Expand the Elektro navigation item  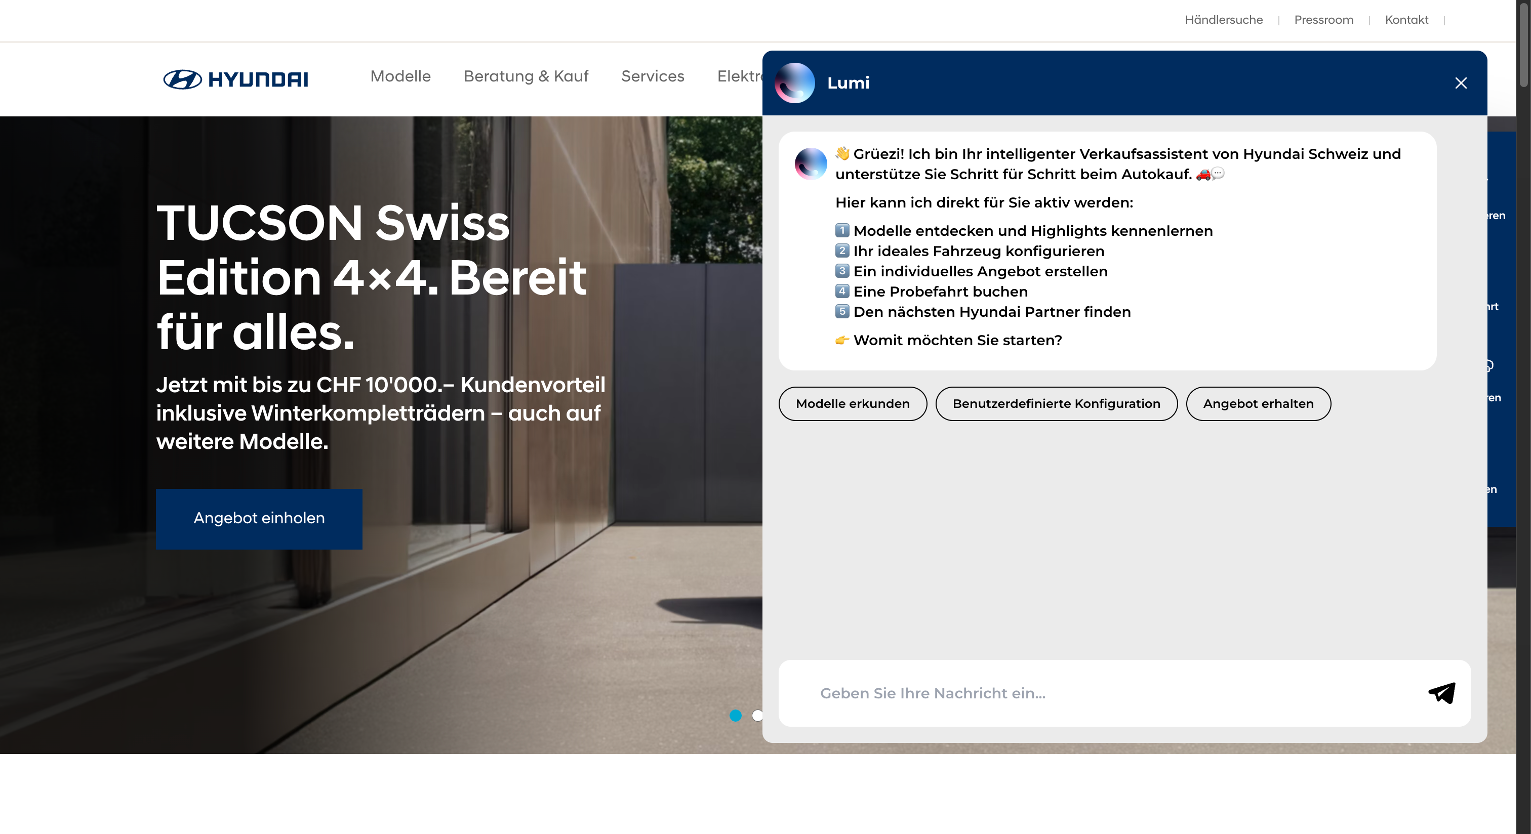[x=738, y=76]
